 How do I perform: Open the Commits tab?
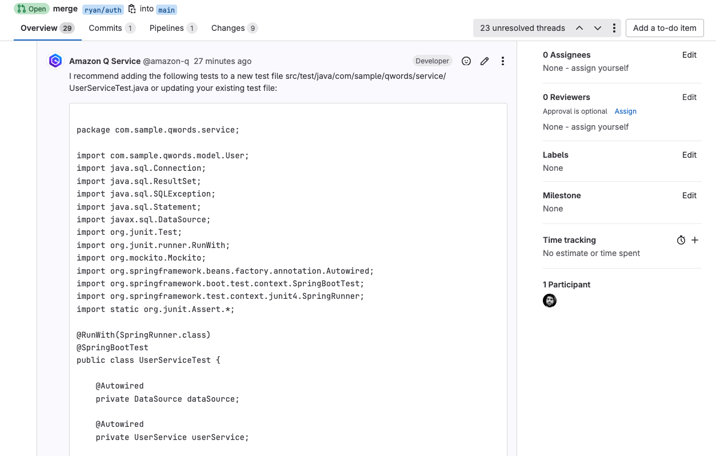coord(112,28)
